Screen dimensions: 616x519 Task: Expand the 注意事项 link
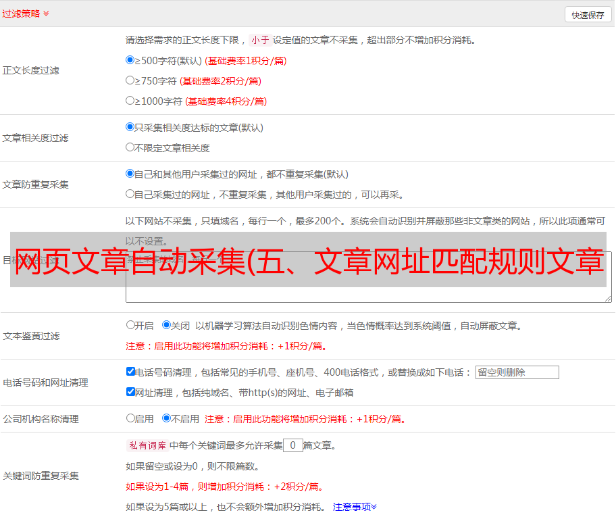pos(355,507)
